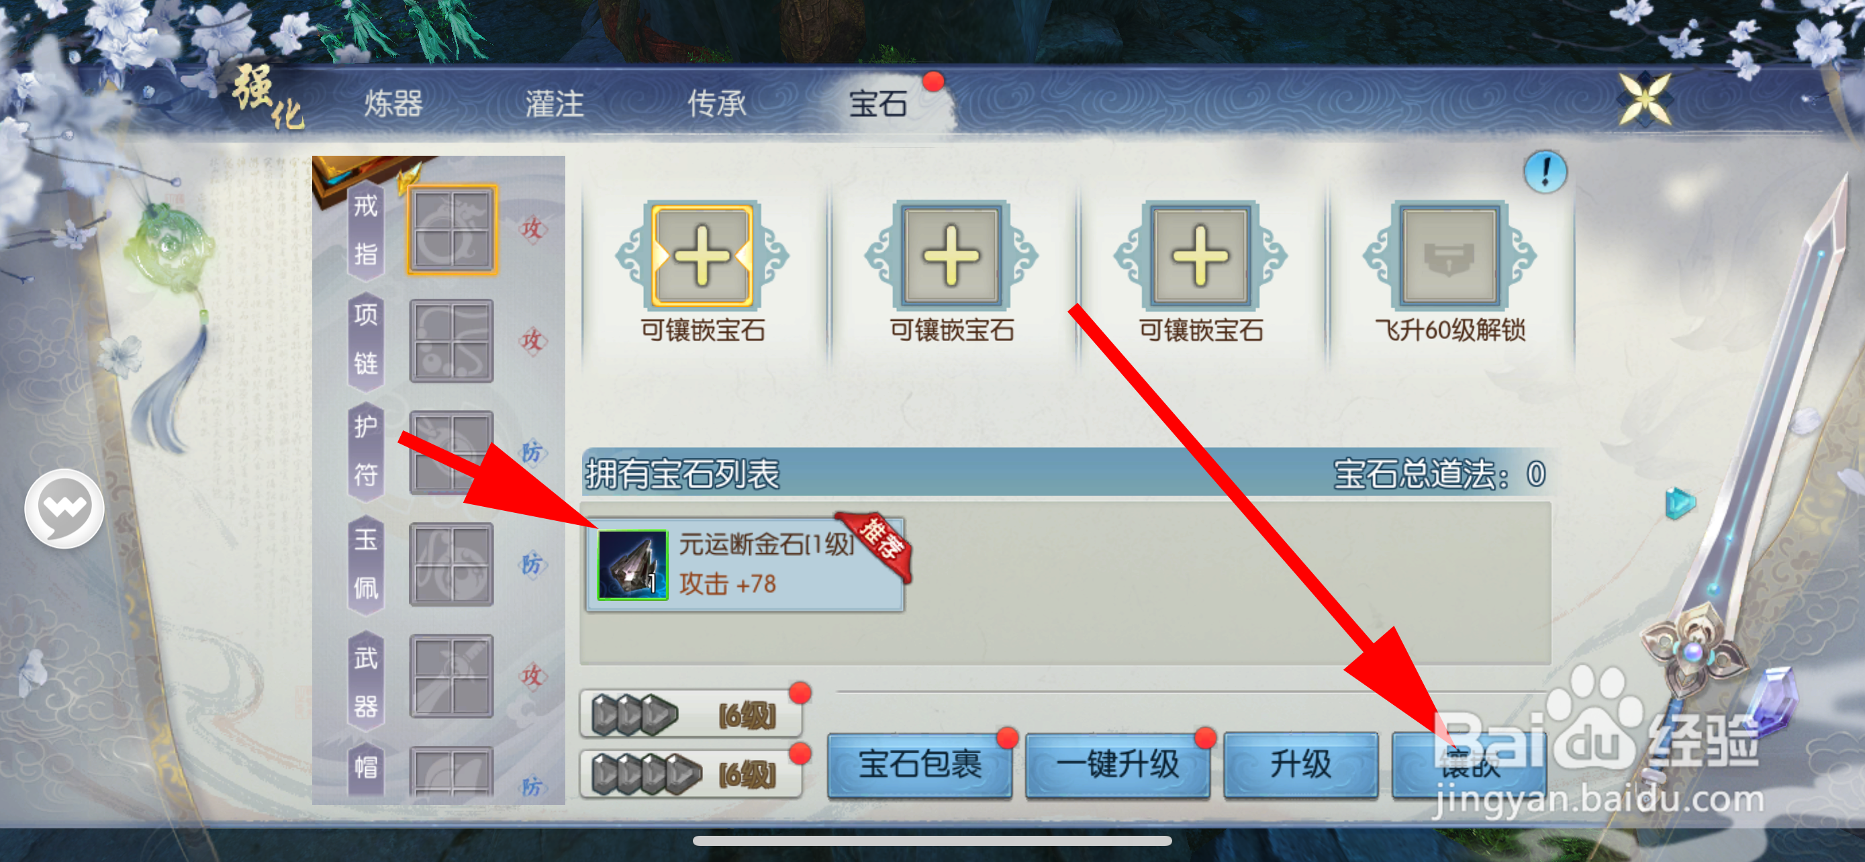
Task: Select 元运断金石 gem in the list
Action: 746,565
